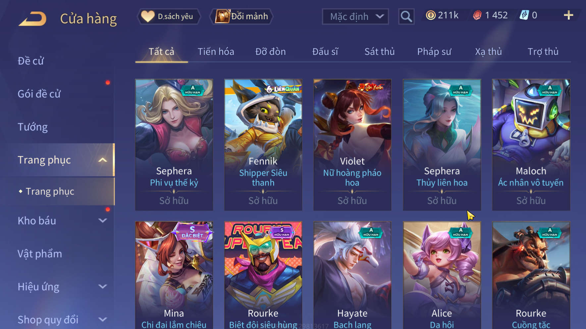Select the Sát thủ tab

[380, 52]
